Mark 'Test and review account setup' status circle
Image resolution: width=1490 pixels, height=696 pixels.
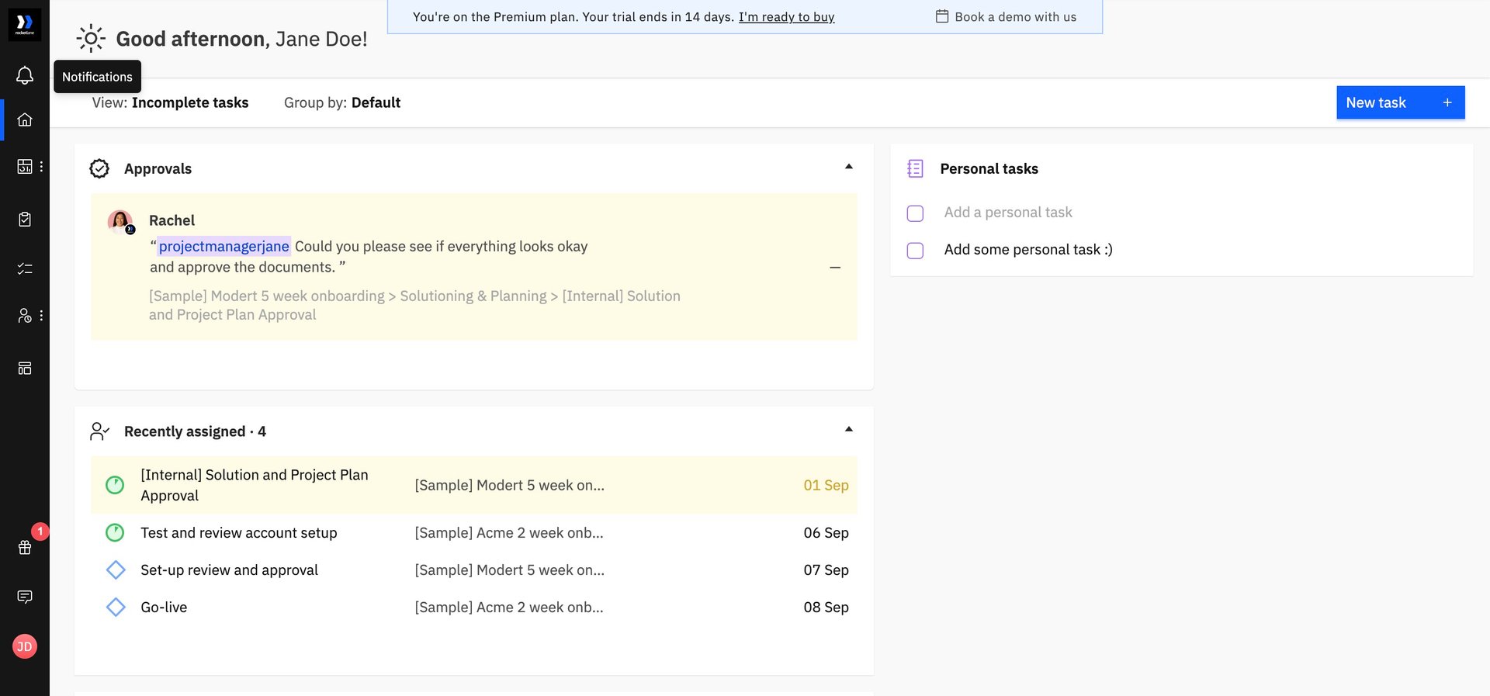pos(115,533)
